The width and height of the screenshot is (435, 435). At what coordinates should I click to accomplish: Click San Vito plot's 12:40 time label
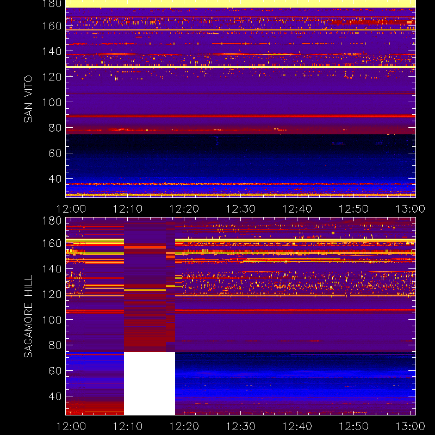[x=297, y=209]
